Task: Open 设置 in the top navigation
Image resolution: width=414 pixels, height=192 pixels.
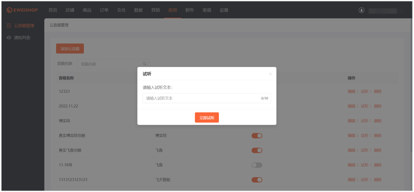Action: point(224,10)
